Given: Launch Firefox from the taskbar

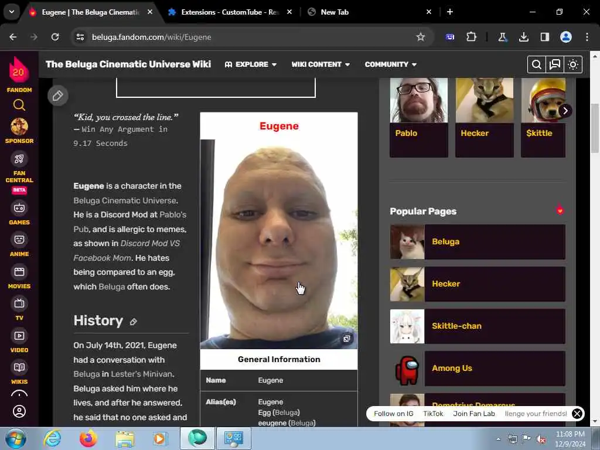Looking at the screenshot, I should pos(88,438).
